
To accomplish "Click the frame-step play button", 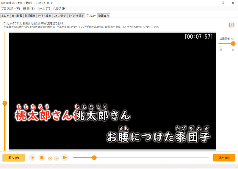I will pos(65,158).
